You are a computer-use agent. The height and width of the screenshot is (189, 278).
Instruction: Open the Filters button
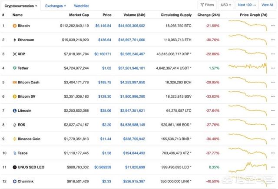click(206, 5)
